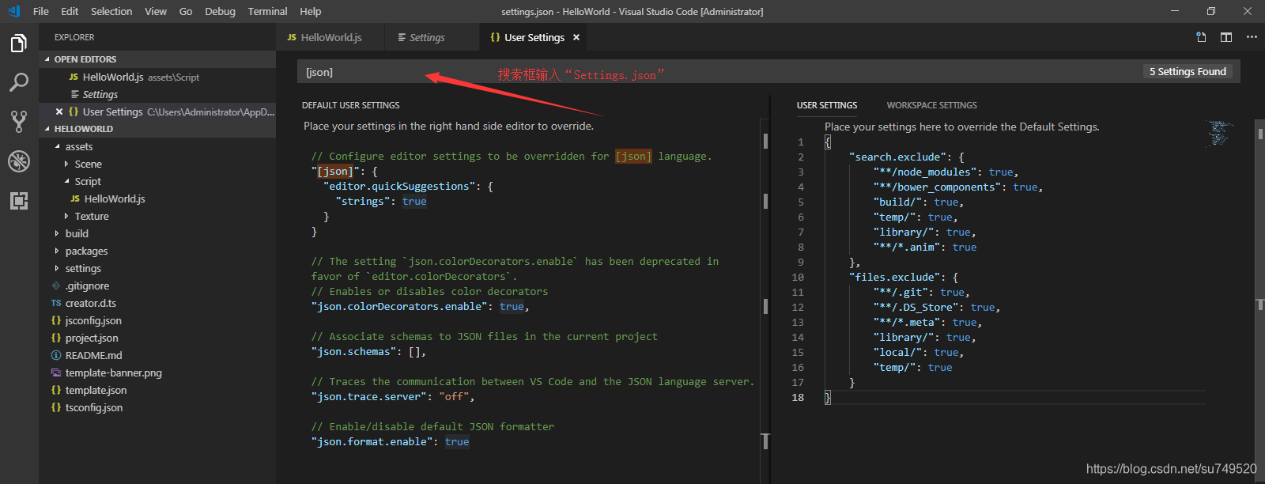Image resolution: width=1265 pixels, height=484 pixels.
Task: Open the Debug view in activity bar
Action: (19, 161)
